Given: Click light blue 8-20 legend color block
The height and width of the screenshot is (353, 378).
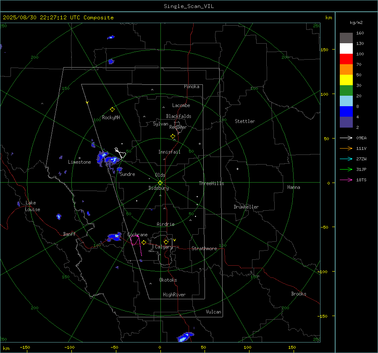Looking at the screenshot, I should [346, 101].
